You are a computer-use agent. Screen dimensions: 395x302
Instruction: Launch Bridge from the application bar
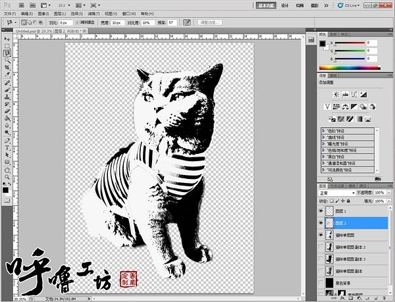22,5
